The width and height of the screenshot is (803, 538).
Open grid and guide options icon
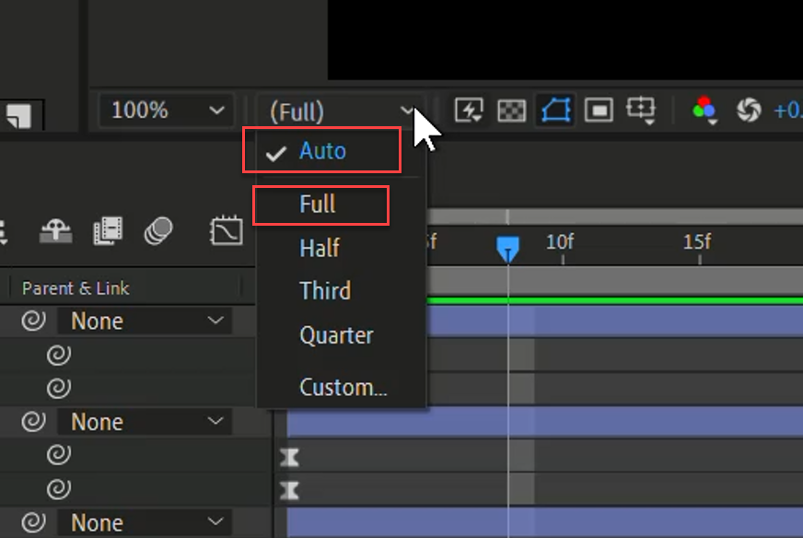(x=641, y=111)
